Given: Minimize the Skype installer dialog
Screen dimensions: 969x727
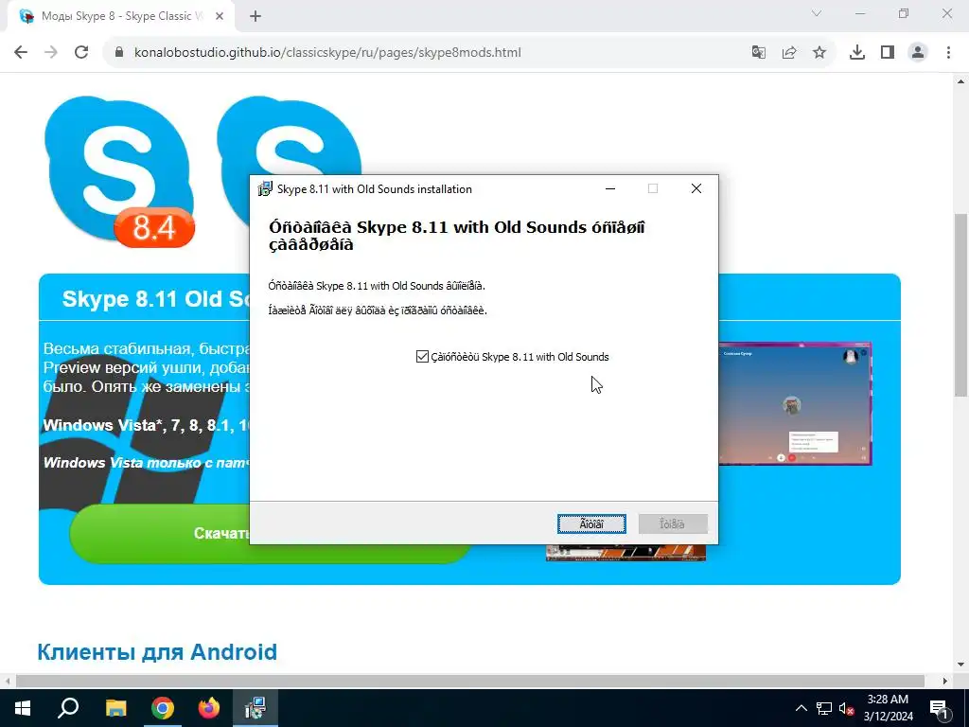Looking at the screenshot, I should point(610,188).
